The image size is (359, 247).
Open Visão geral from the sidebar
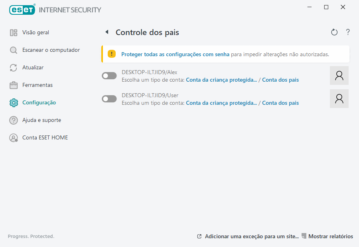point(34,32)
